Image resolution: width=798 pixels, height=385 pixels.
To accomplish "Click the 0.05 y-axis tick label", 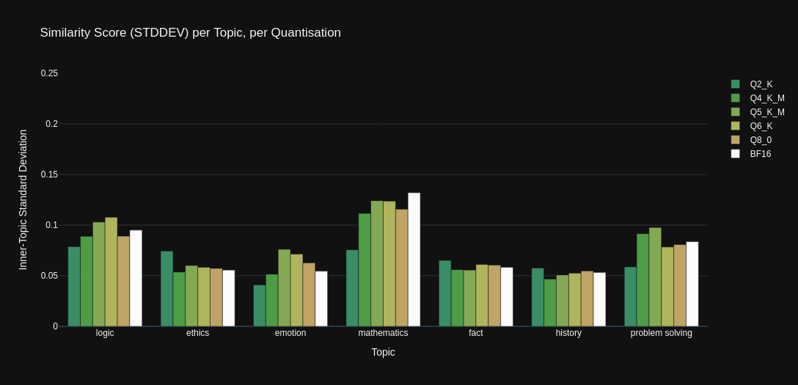I will tap(49, 276).
